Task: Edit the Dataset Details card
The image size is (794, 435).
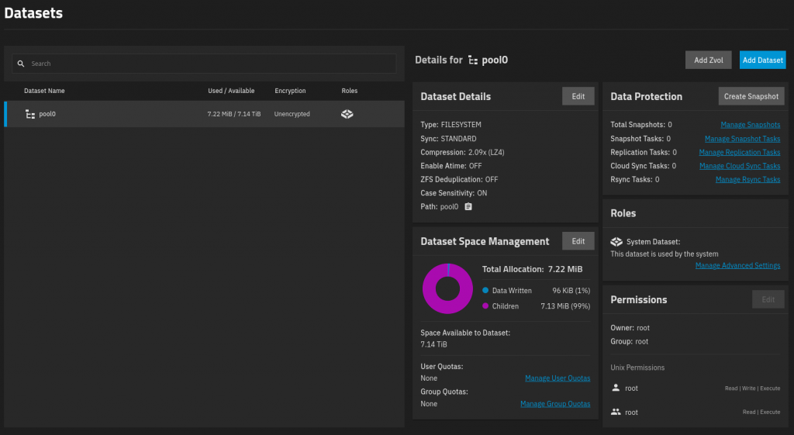Action: (x=578, y=96)
